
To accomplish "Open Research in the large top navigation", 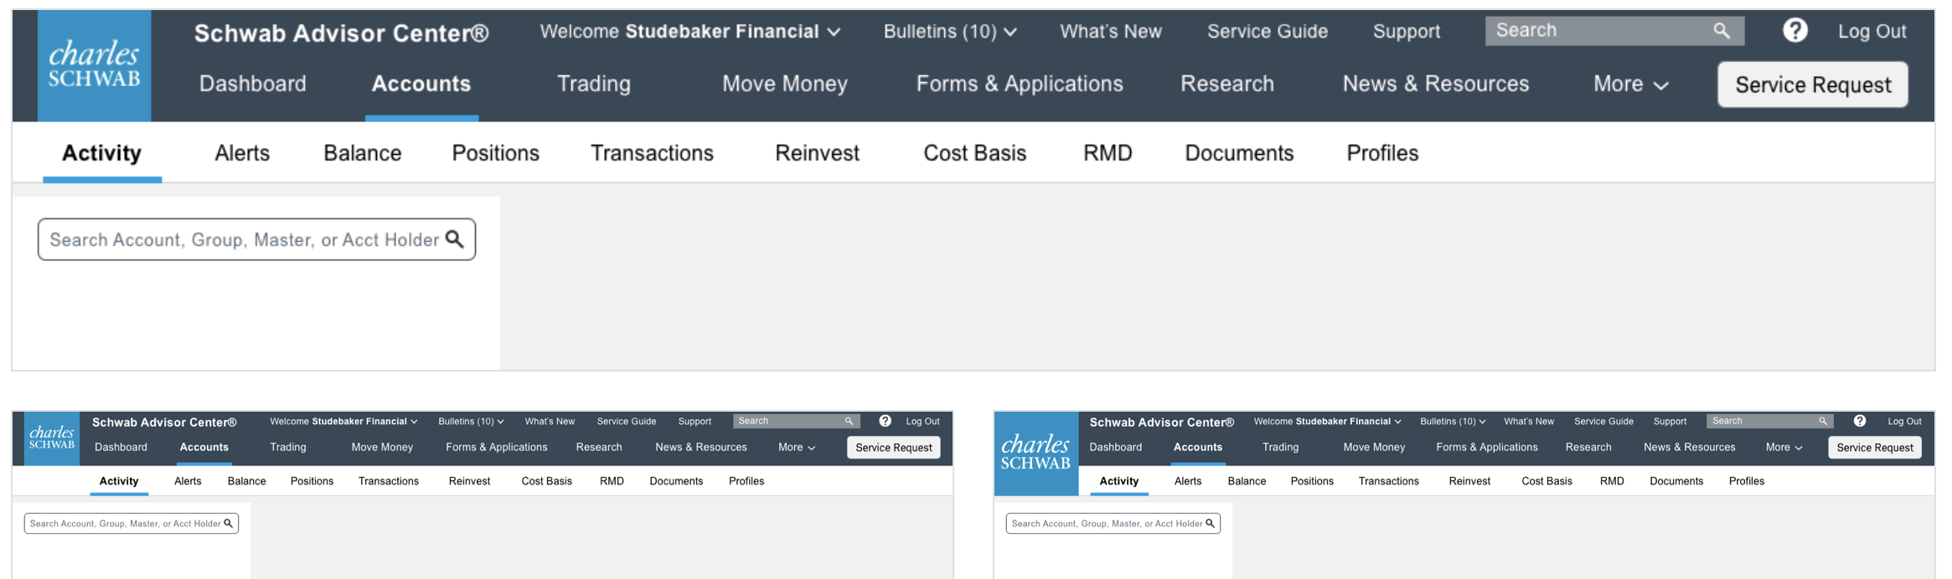I will coord(1227,84).
